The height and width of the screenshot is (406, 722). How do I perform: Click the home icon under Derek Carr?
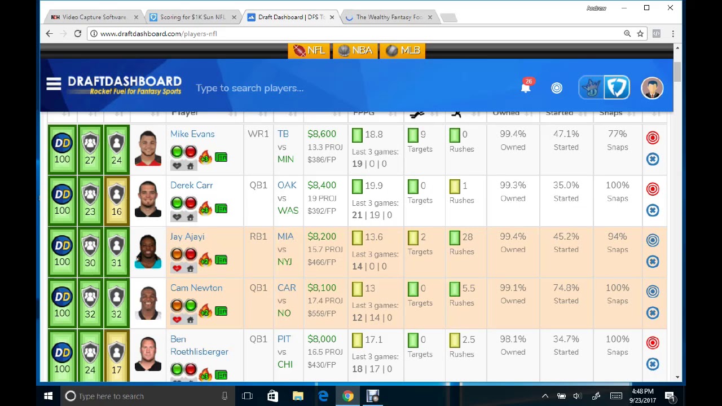coord(190,217)
